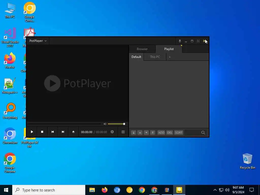Select the Notepad++ desktop icon

[10, 86]
